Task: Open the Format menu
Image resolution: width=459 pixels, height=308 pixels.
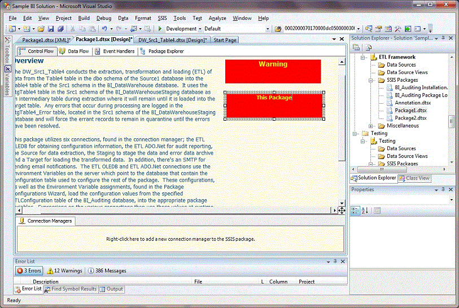Action: (x=143, y=18)
